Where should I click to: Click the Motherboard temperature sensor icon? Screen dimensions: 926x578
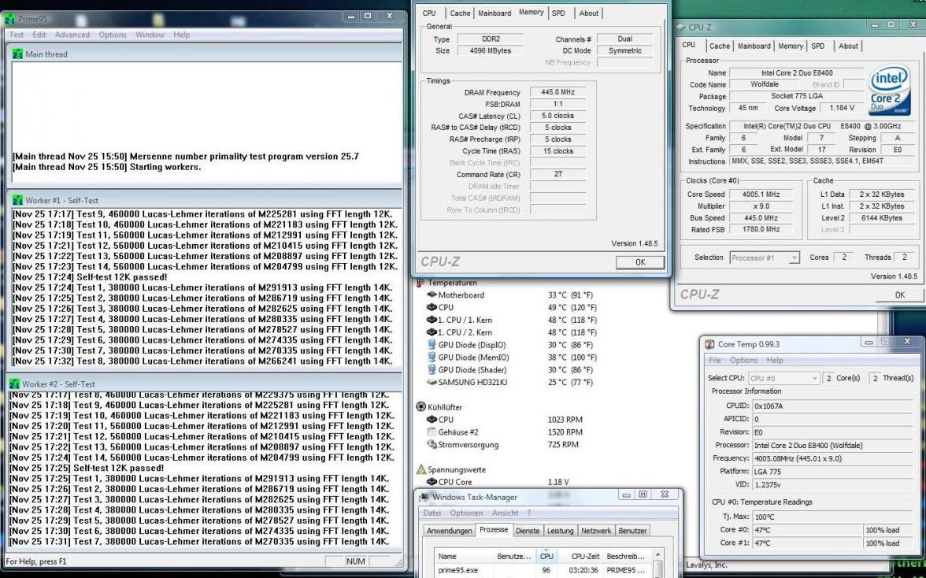432,295
